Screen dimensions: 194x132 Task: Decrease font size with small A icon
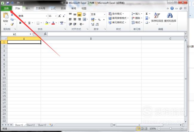(64, 16)
